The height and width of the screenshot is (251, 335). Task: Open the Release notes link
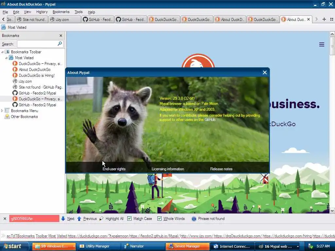click(221, 169)
